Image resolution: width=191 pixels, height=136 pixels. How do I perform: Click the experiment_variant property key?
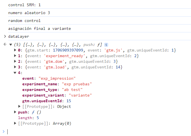coord(43,95)
